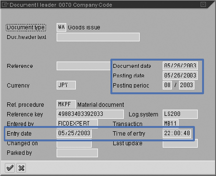Select the empty Reference field
This screenshot has width=216, height=176.
(84, 66)
